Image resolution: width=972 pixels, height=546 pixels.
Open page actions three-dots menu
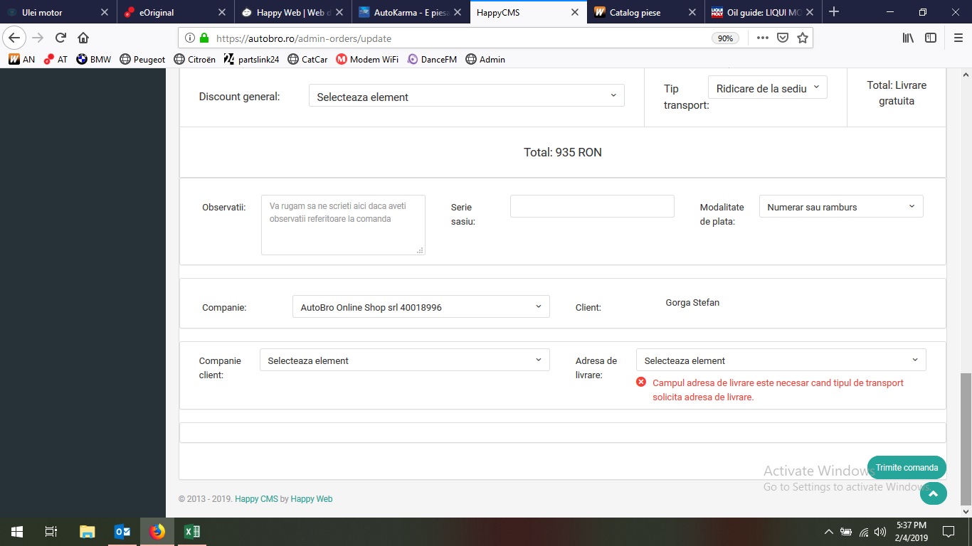762,38
